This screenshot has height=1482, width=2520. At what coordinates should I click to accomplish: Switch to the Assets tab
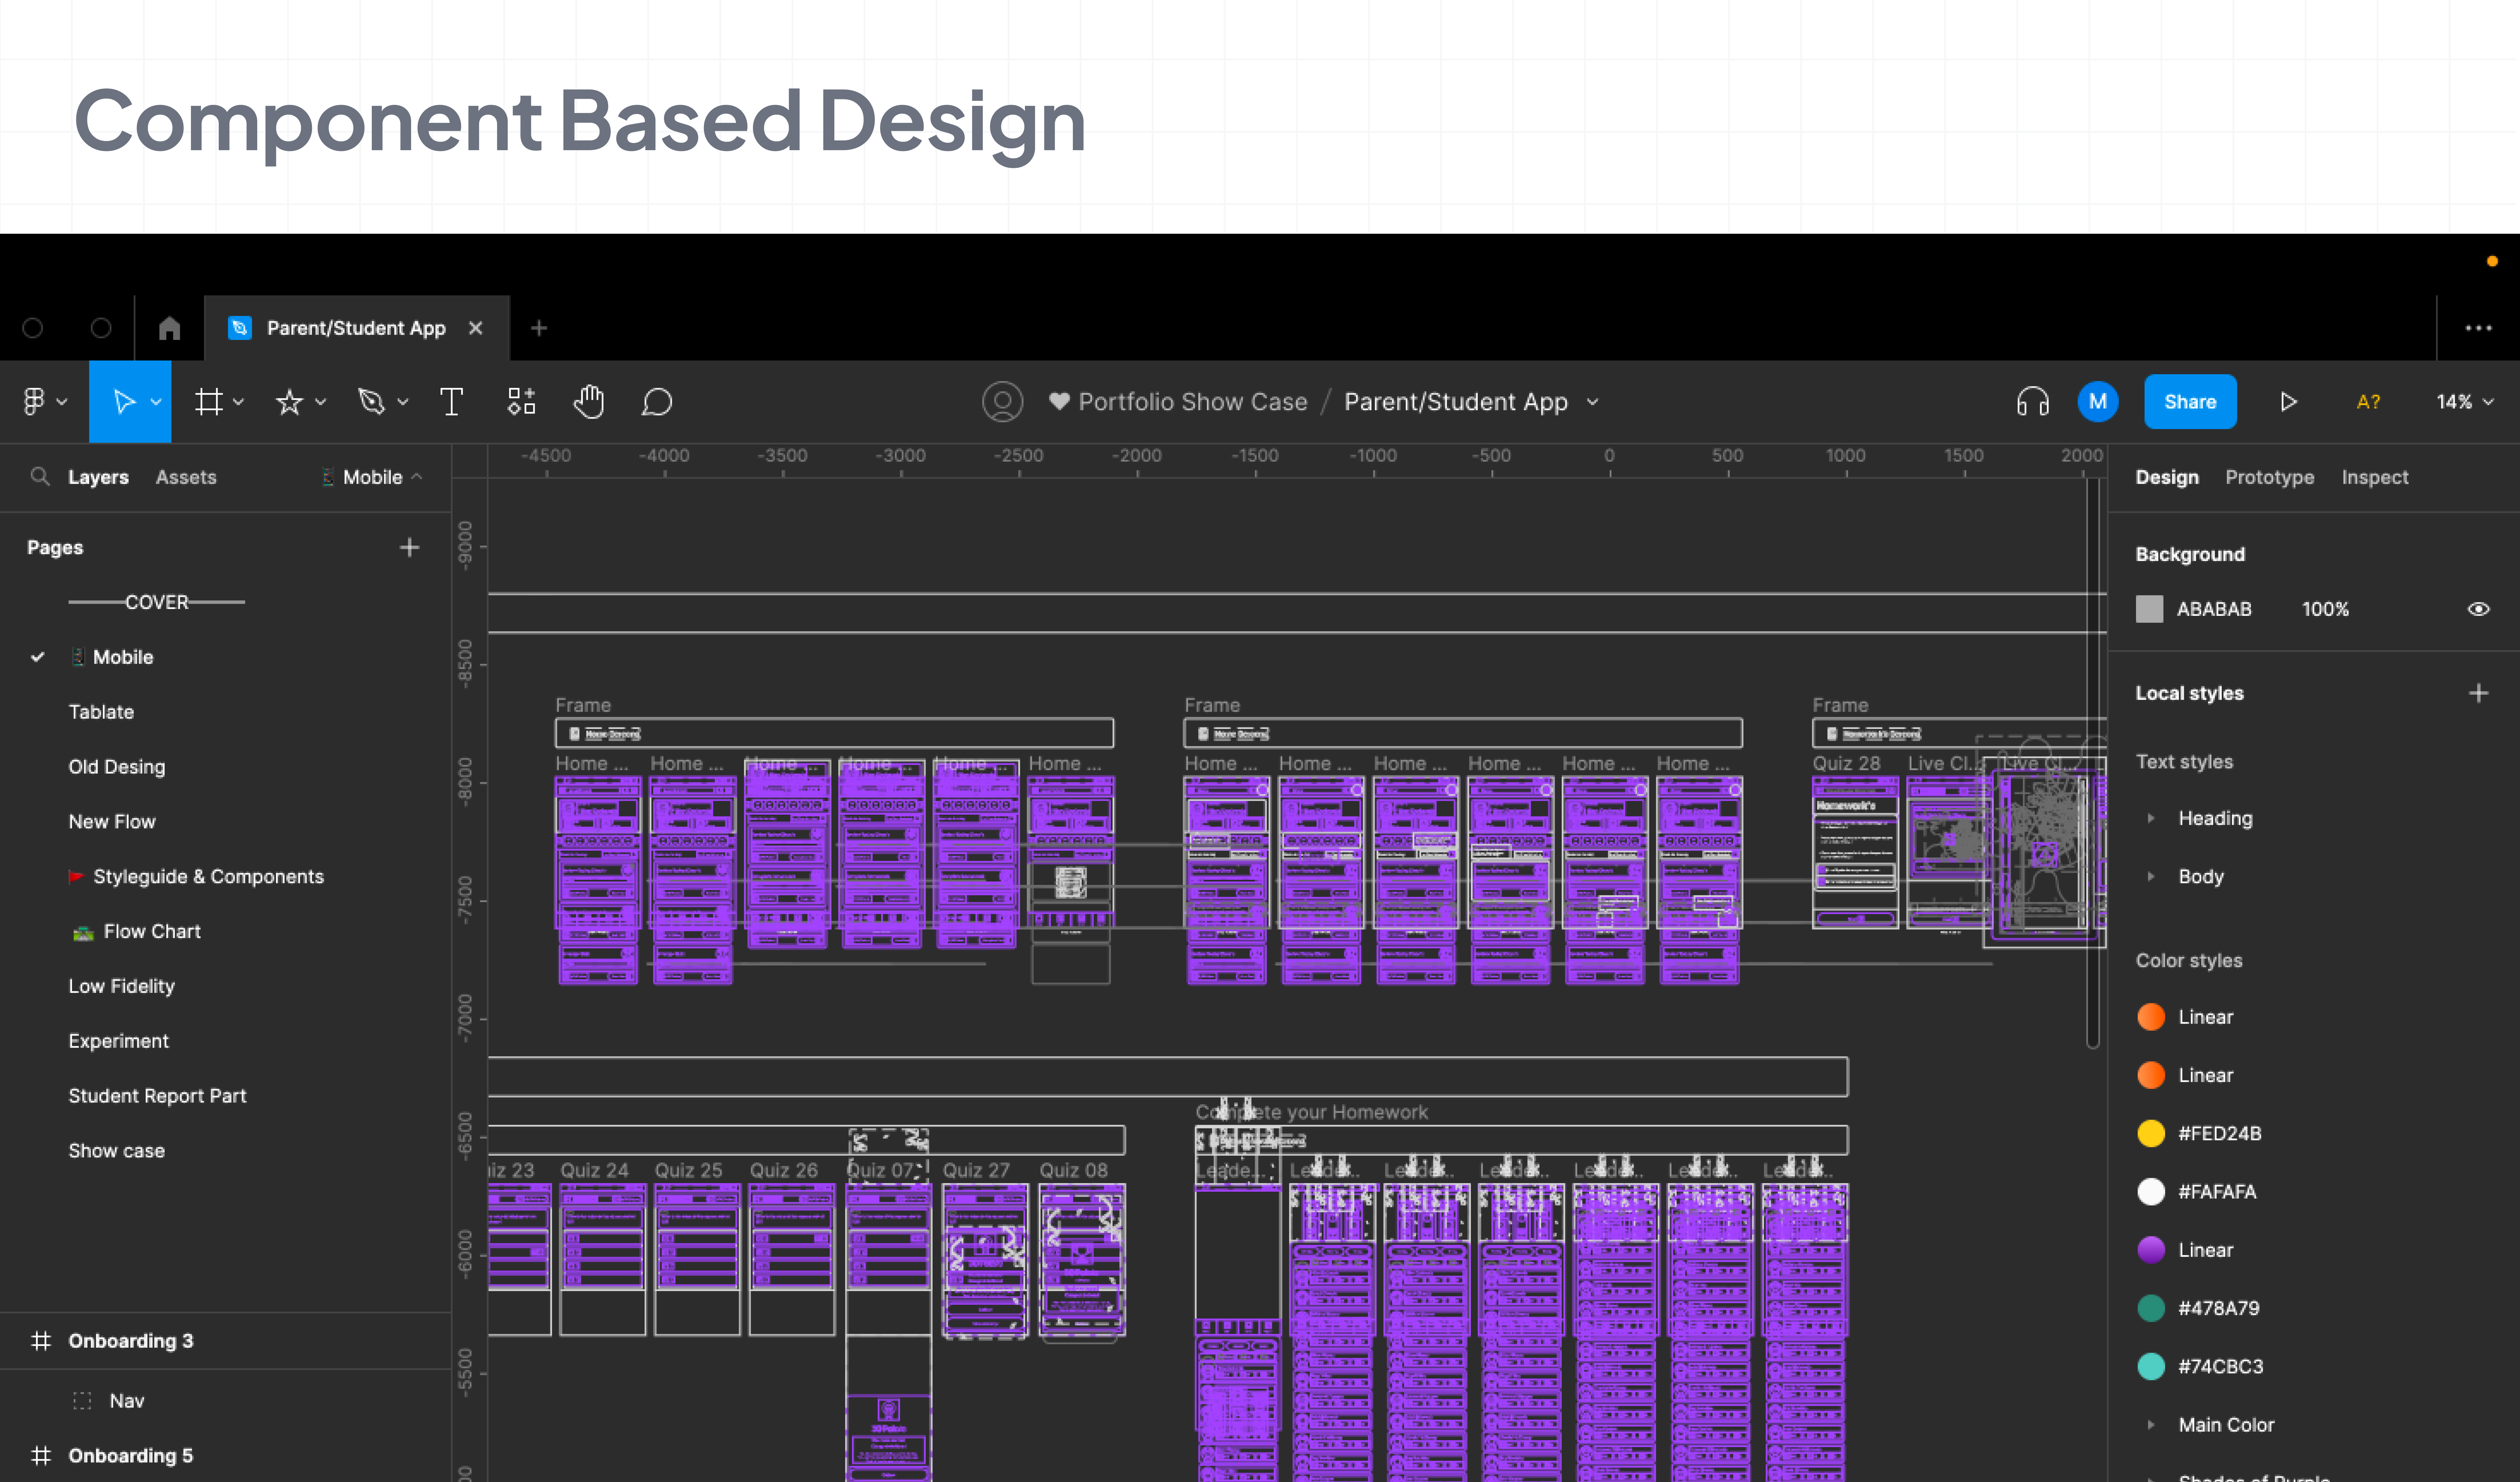(x=186, y=477)
